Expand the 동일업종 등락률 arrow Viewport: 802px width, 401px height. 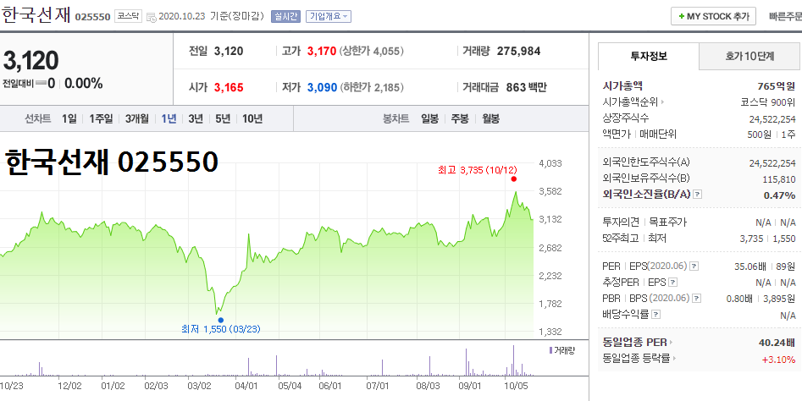point(675,359)
